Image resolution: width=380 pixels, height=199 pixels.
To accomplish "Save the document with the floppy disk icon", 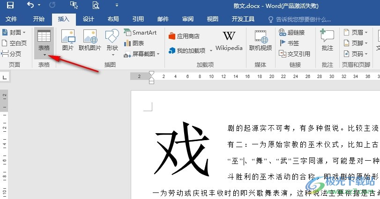I will [x=10, y=5].
